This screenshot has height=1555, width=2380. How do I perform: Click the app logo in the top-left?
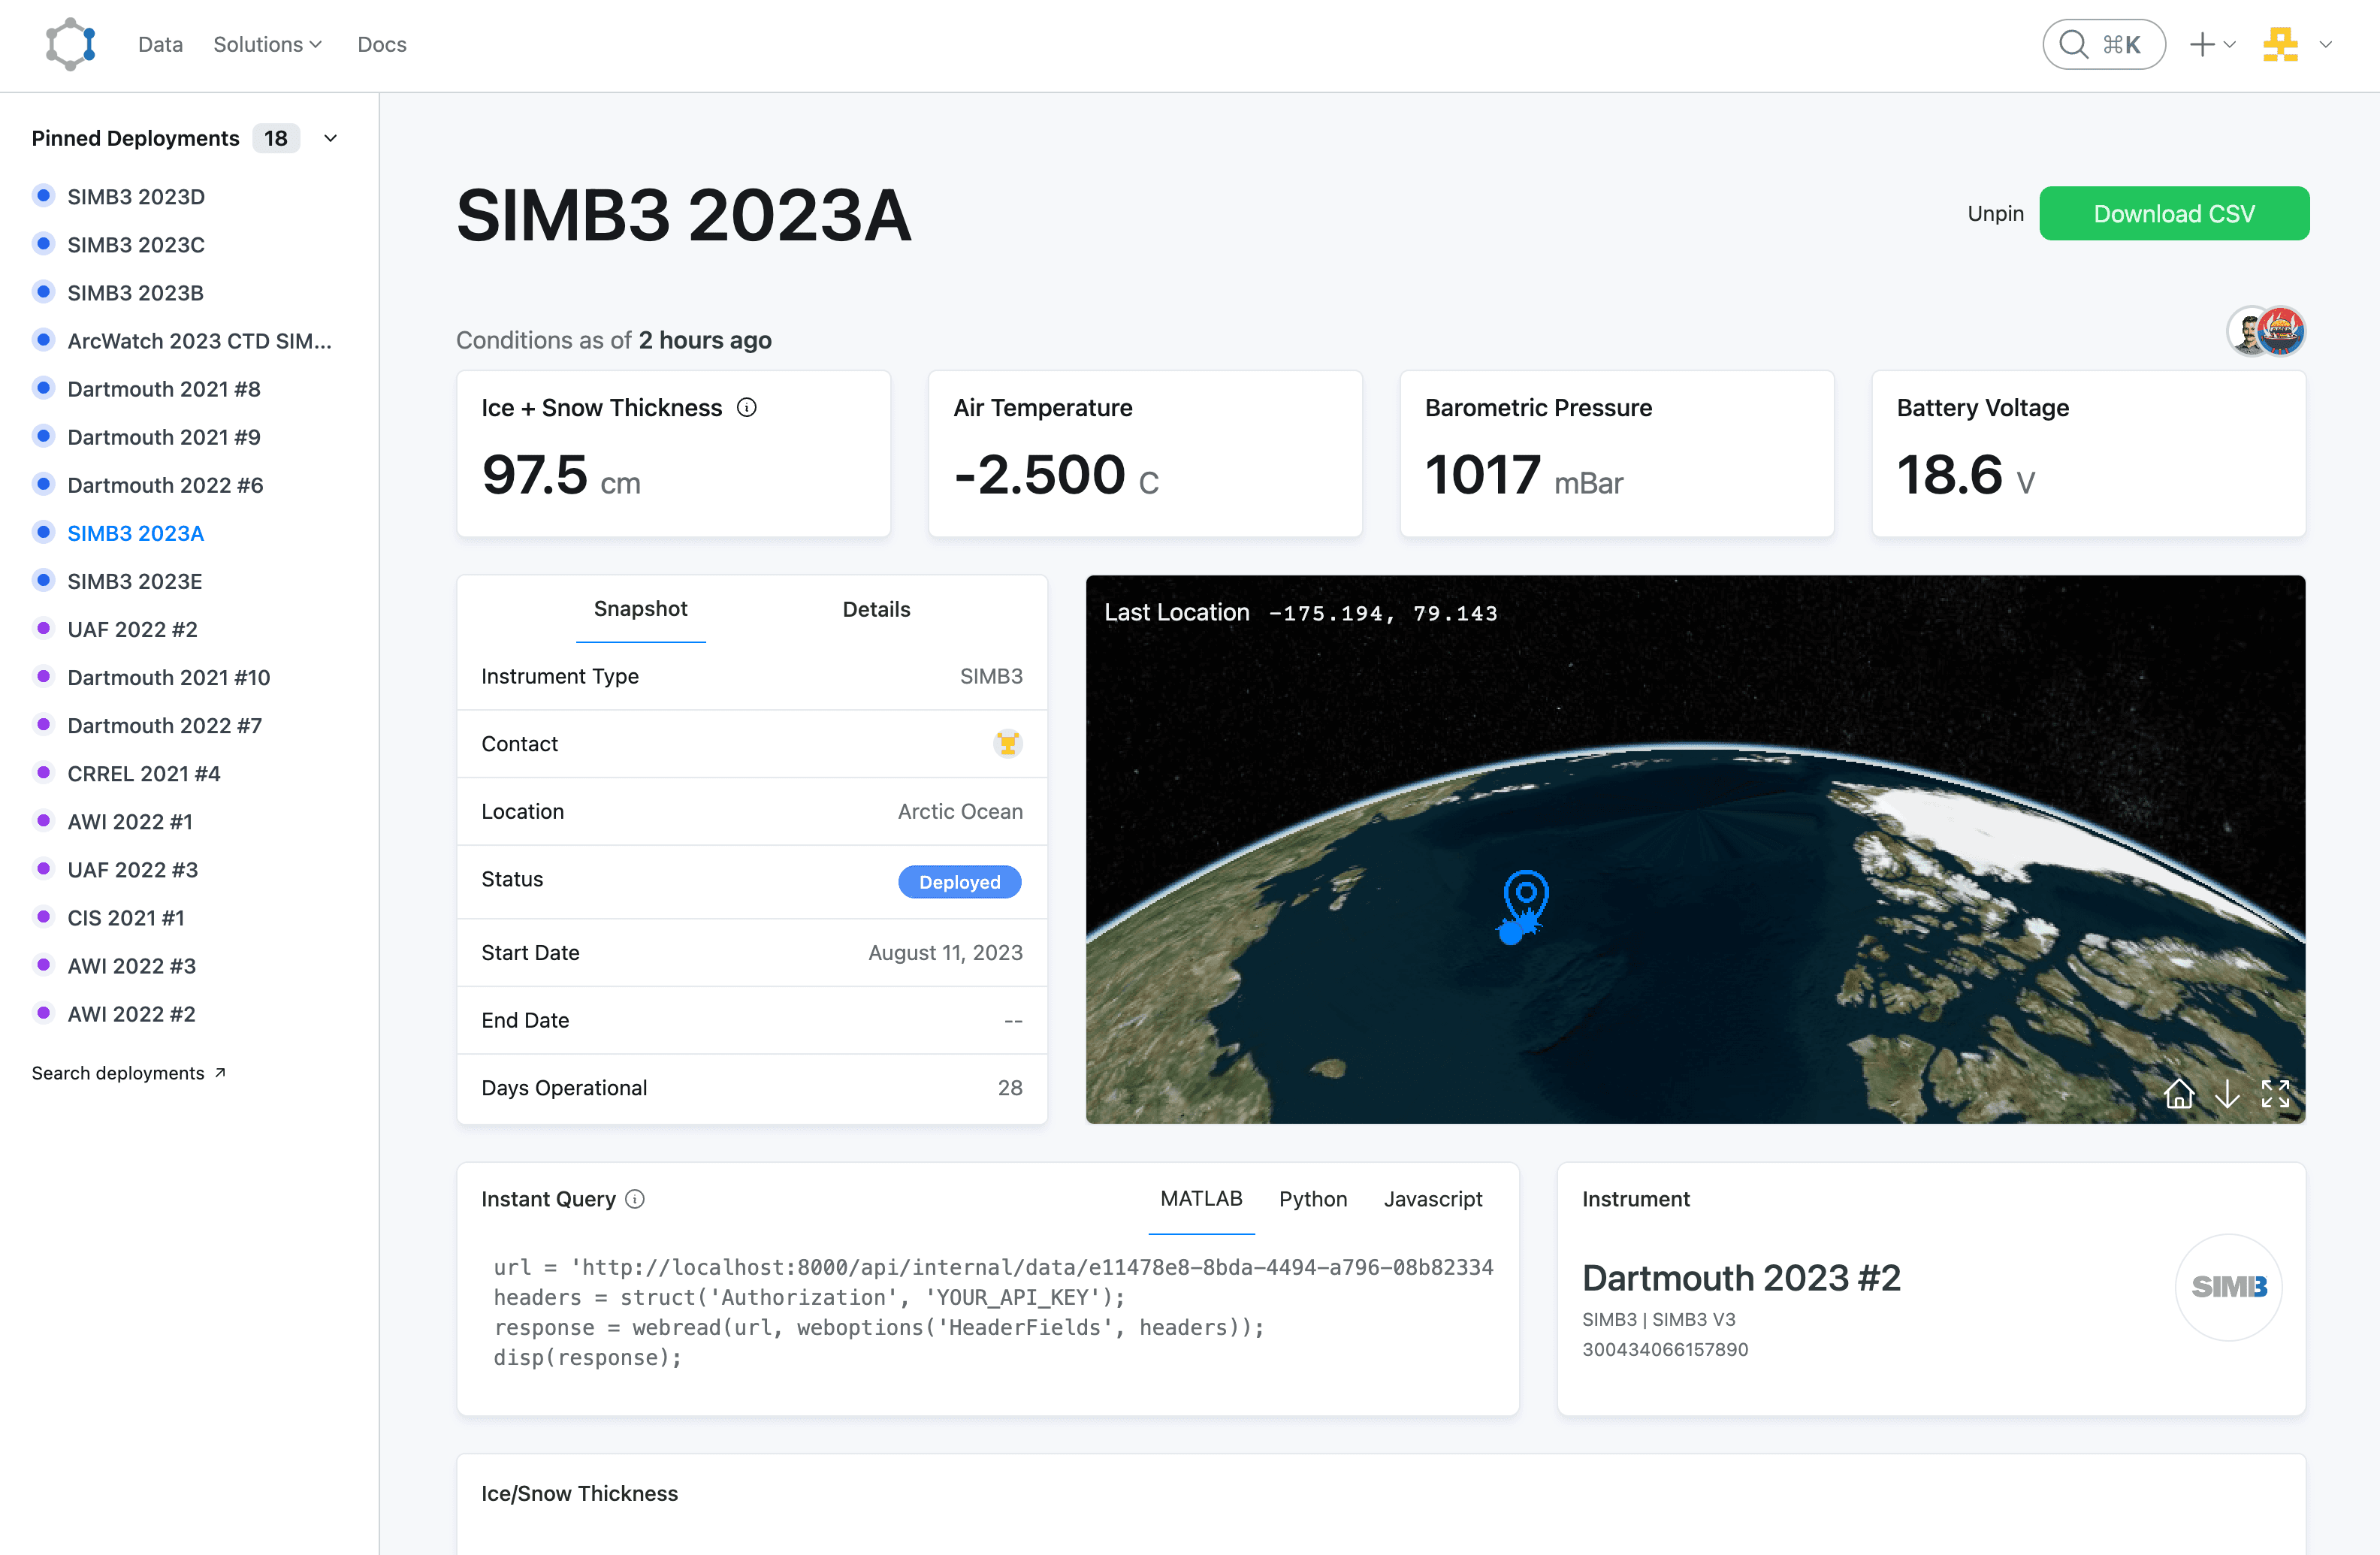(70, 44)
